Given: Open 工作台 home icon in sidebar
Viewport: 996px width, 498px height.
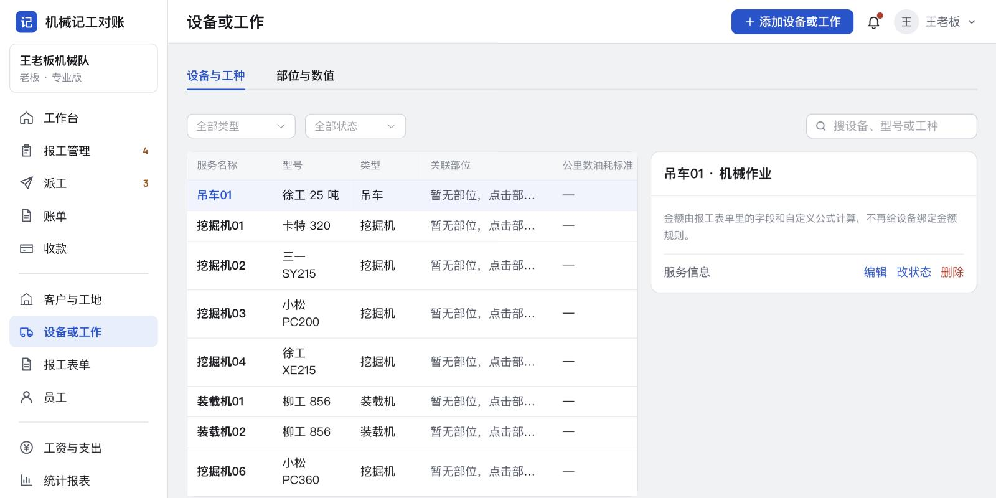Looking at the screenshot, I should coord(26,118).
